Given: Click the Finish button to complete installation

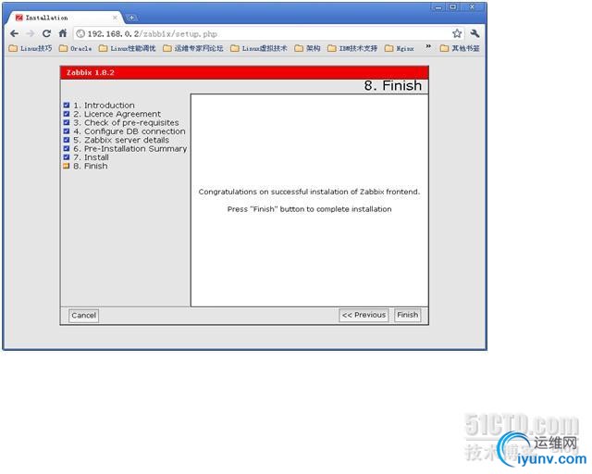Looking at the screenshot, I should coord(407,316).
